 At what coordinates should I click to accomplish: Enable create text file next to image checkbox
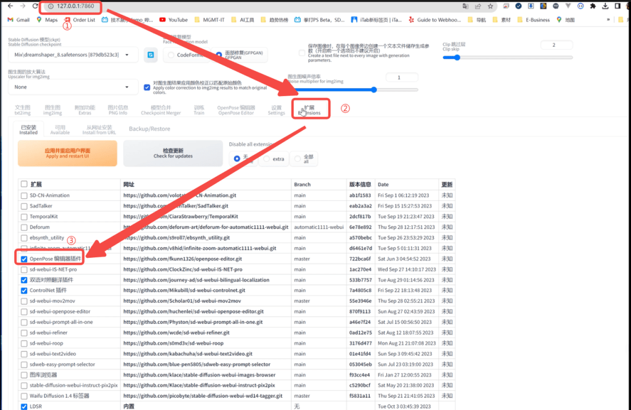point(302,53)
